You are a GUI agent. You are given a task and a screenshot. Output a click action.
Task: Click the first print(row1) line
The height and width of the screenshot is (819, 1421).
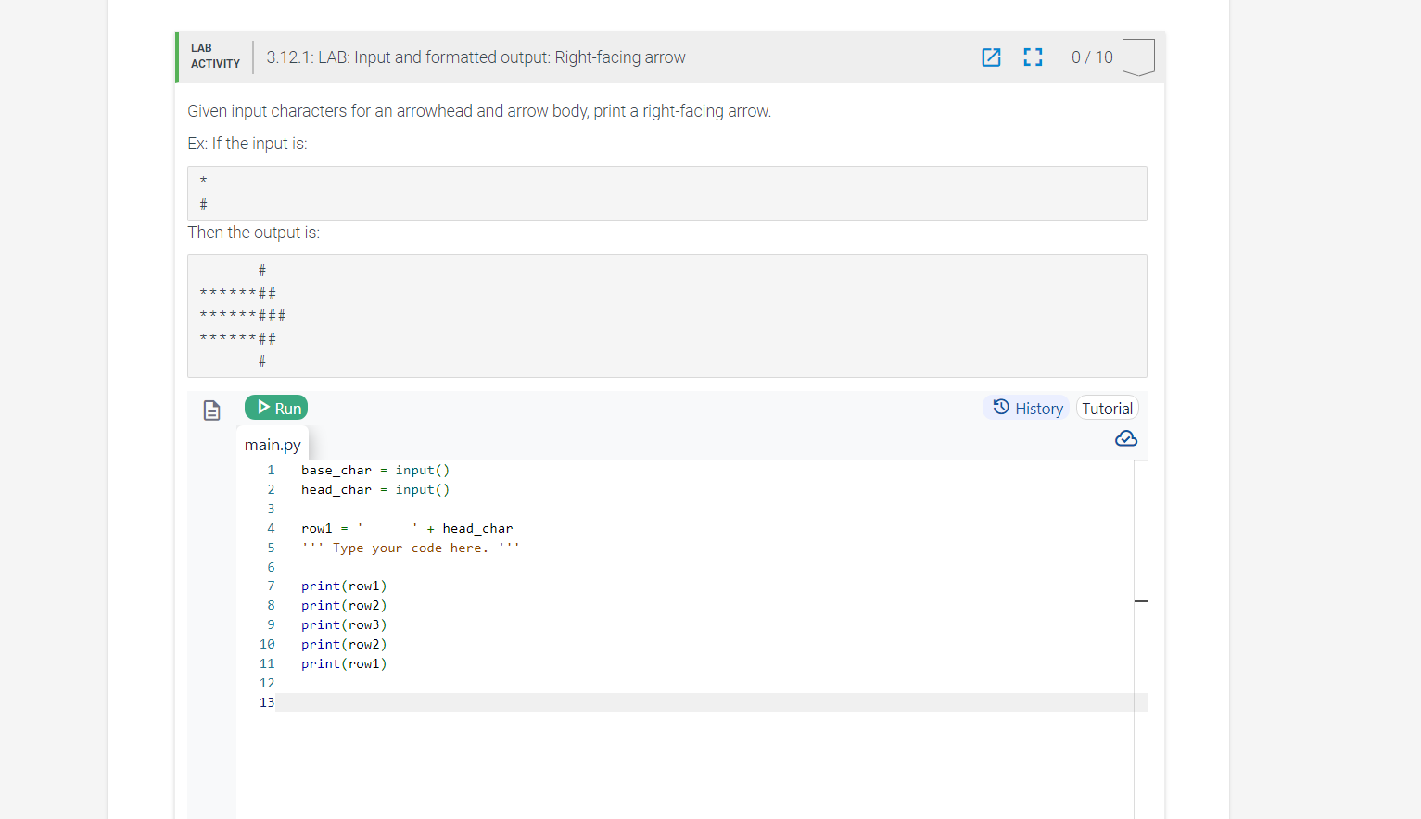click(x=344, y=586)
